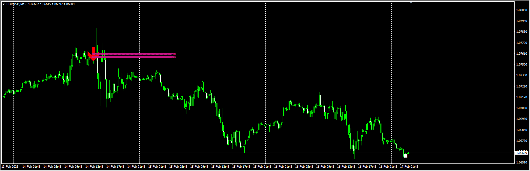The width and height of the screenshot is (530, 171).
Task: Click the price scale value 1.07390
Action: [x=521, y=75]
